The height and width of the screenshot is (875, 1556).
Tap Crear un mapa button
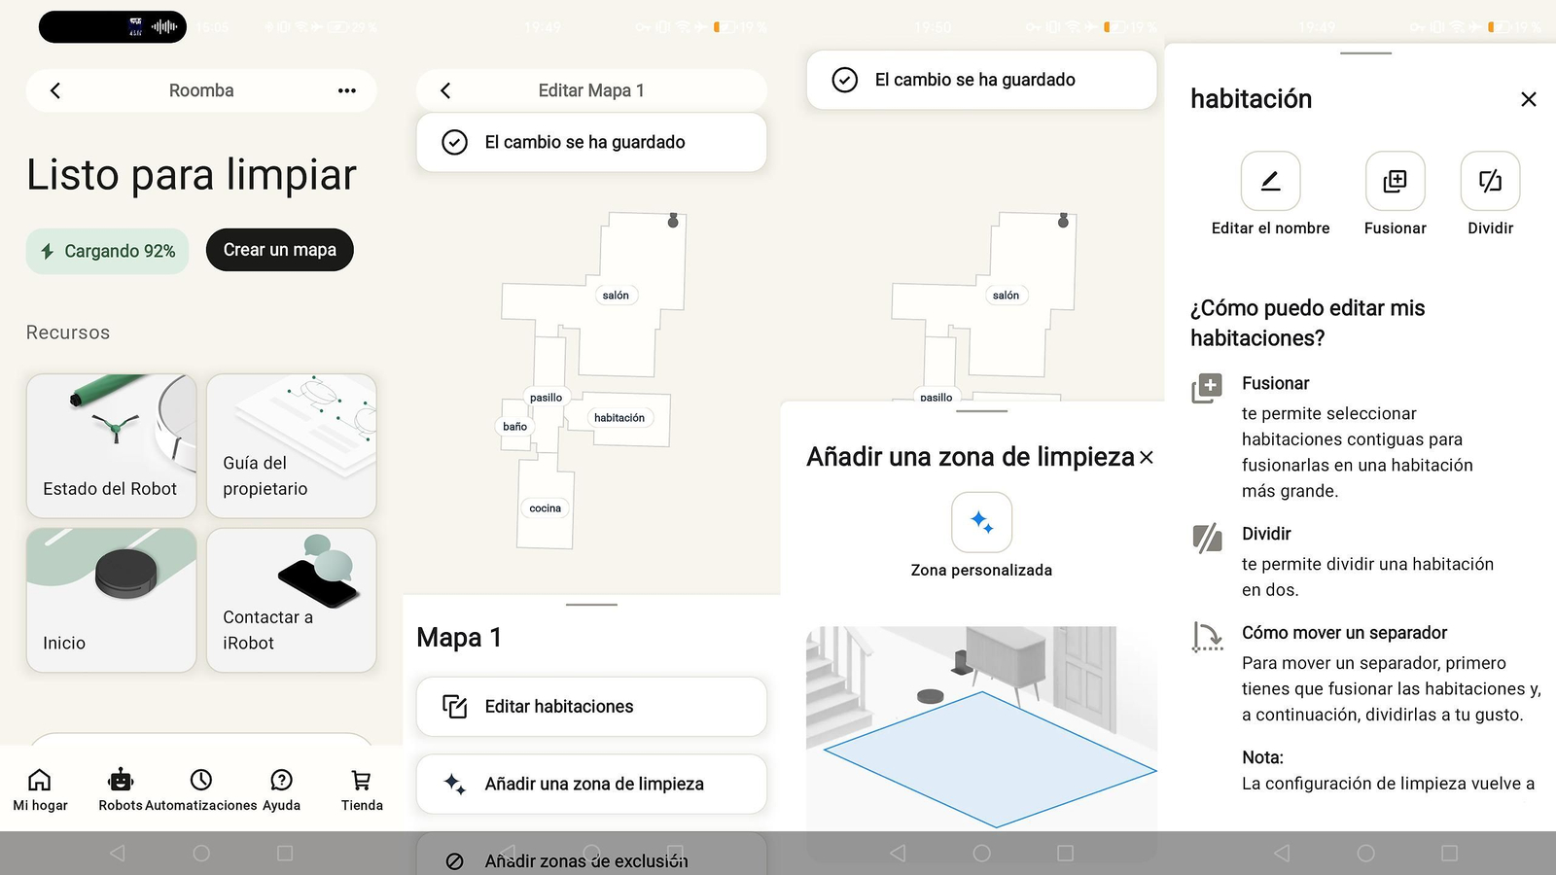coord(280,250)
